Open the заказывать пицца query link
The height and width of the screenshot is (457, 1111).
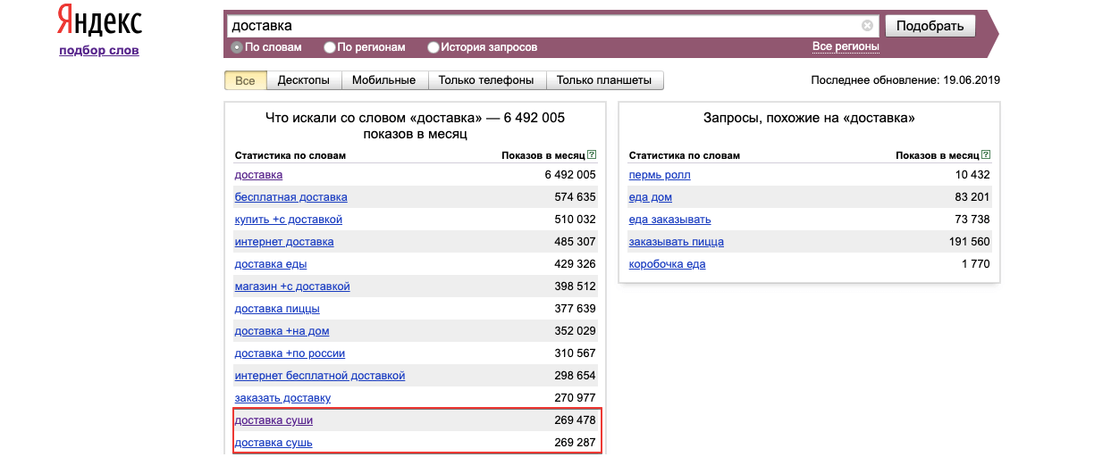(677, 242)
